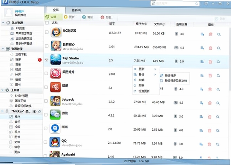The width and height of the screenshot is (231, 165).
Task: Check the 微信 checkbox
Action: pyautogui.click(x=46, y=114)
